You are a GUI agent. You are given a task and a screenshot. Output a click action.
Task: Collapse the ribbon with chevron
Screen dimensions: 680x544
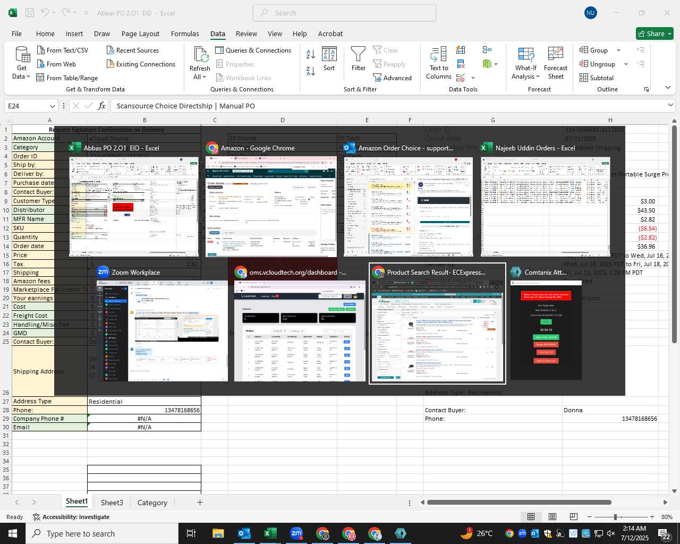click(x=668, y=88)
